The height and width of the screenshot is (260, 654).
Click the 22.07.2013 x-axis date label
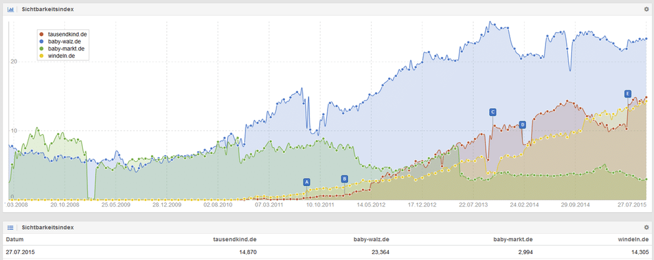click(x=473, y=205)
